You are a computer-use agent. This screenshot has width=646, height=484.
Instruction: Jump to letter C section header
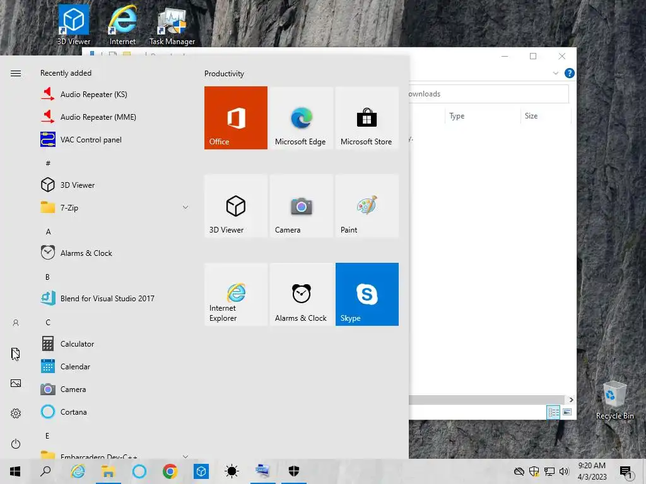(x=48, y=322)
